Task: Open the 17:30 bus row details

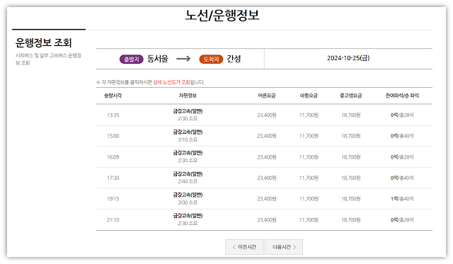Action: 264,178
